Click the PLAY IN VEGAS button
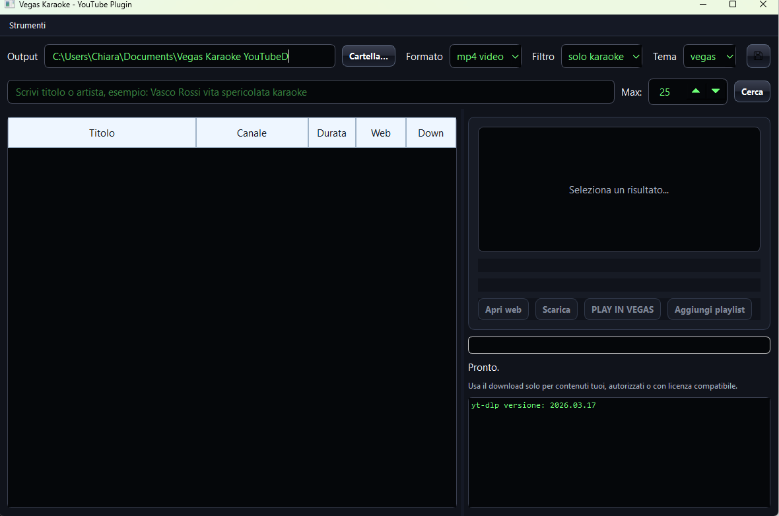Viewport: 779px width, 516px height. click(x=623, y=309)
